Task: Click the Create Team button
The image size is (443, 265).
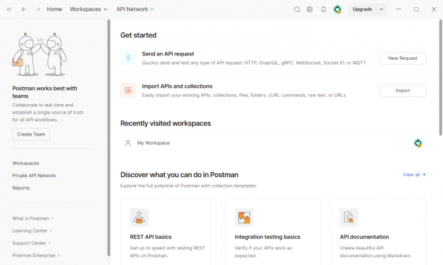Action: [x=31, y=134]
